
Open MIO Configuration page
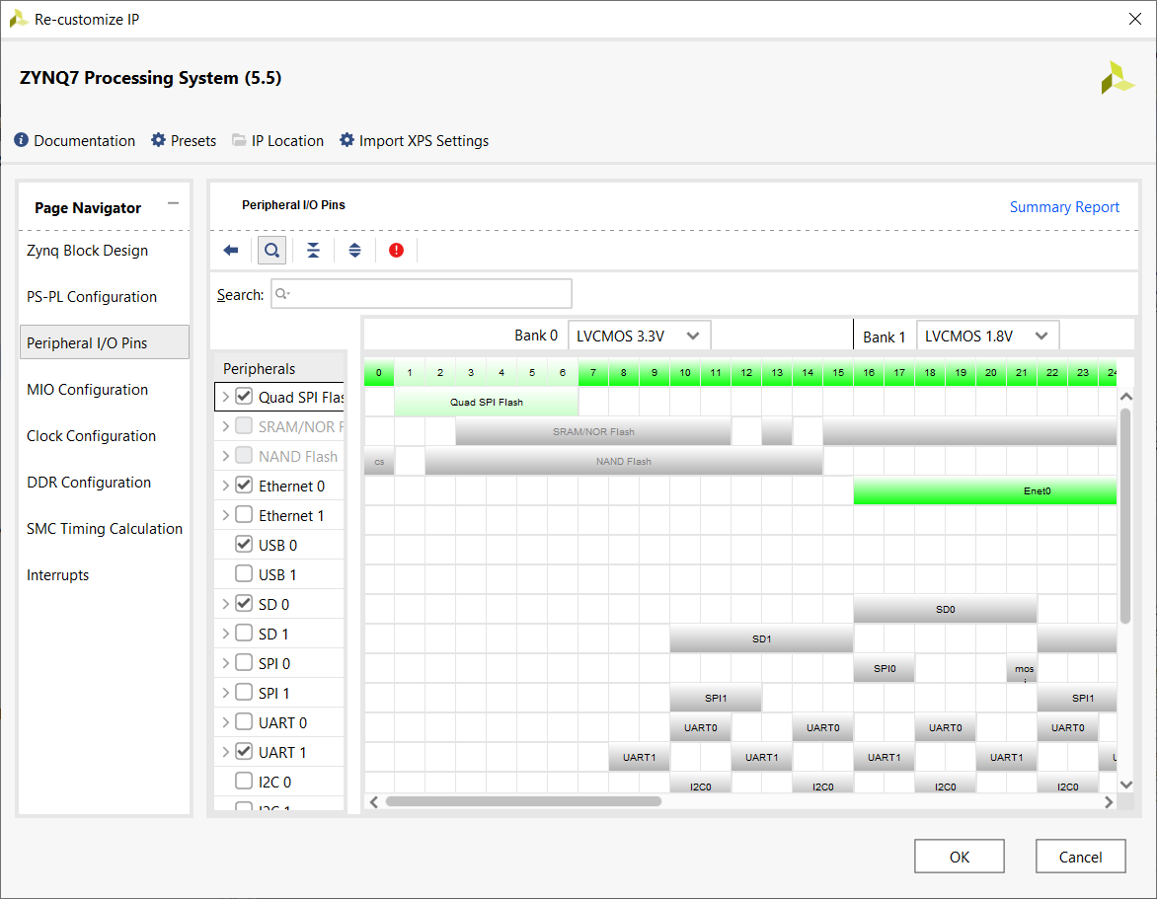tap(87, 390)
